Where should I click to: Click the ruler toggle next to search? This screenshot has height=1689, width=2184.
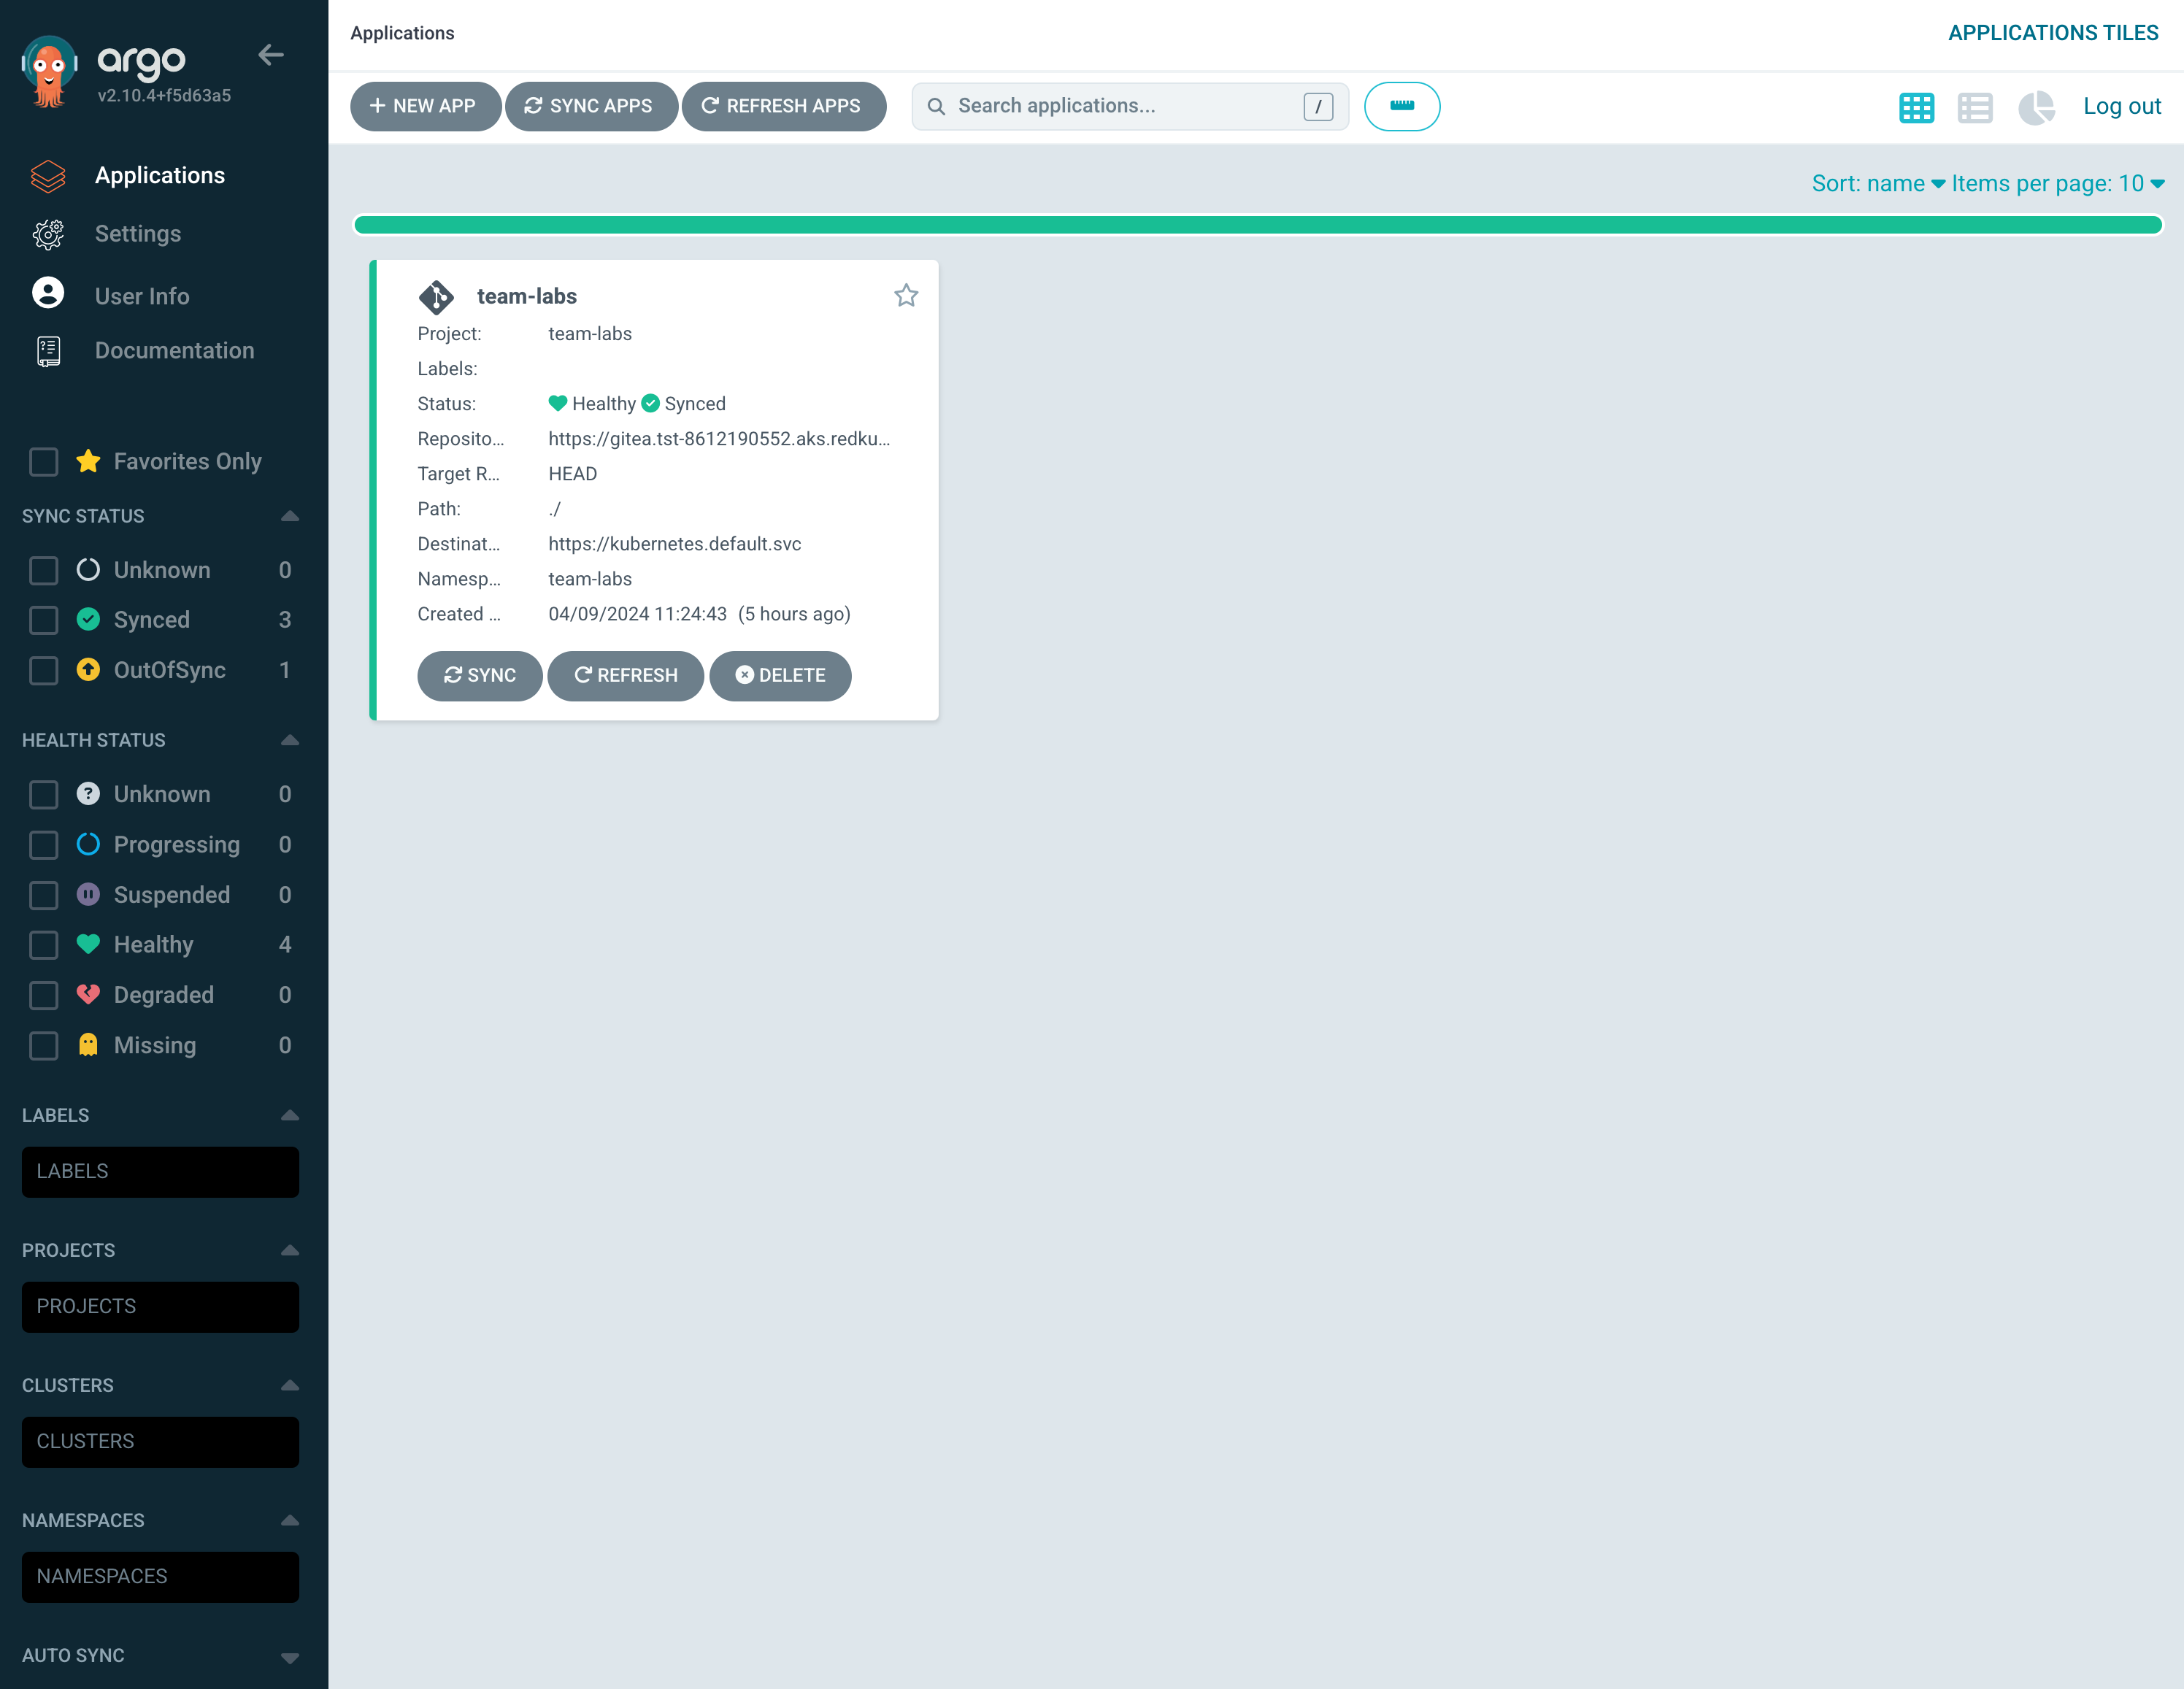coord(1401,106)
